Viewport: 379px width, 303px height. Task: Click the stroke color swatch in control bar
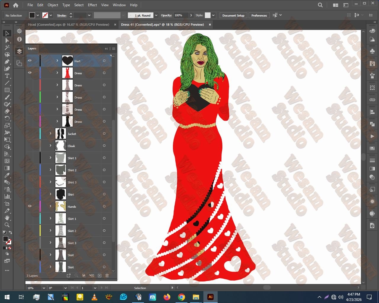(x=45, y=15)
